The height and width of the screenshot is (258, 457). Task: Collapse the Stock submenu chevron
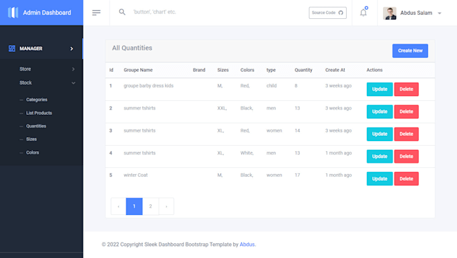pyautogui.click(x=73, y=83)
